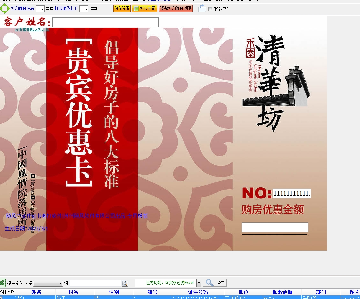Image resolution: width=360 pixels, height=299 pixels.
Task: Click the green diamond print offset icon
Action: [x=4, y=9]
